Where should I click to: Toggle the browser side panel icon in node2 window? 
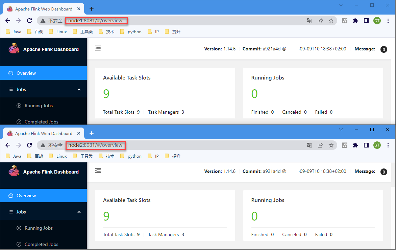pos(366,145)
